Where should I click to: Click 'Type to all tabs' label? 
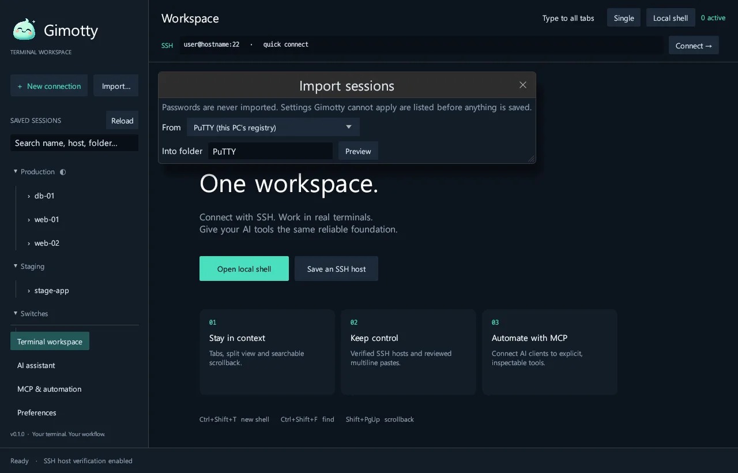[x=568, y=18]
